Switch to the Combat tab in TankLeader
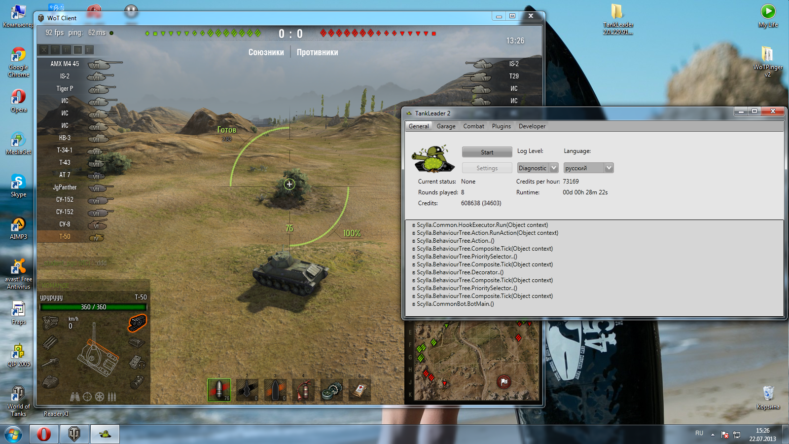 click(473, 126)
